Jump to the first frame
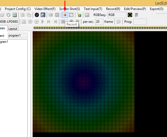The height and width of the screenshot is (137, 167). pyautogui.click(x=49, y=22)
